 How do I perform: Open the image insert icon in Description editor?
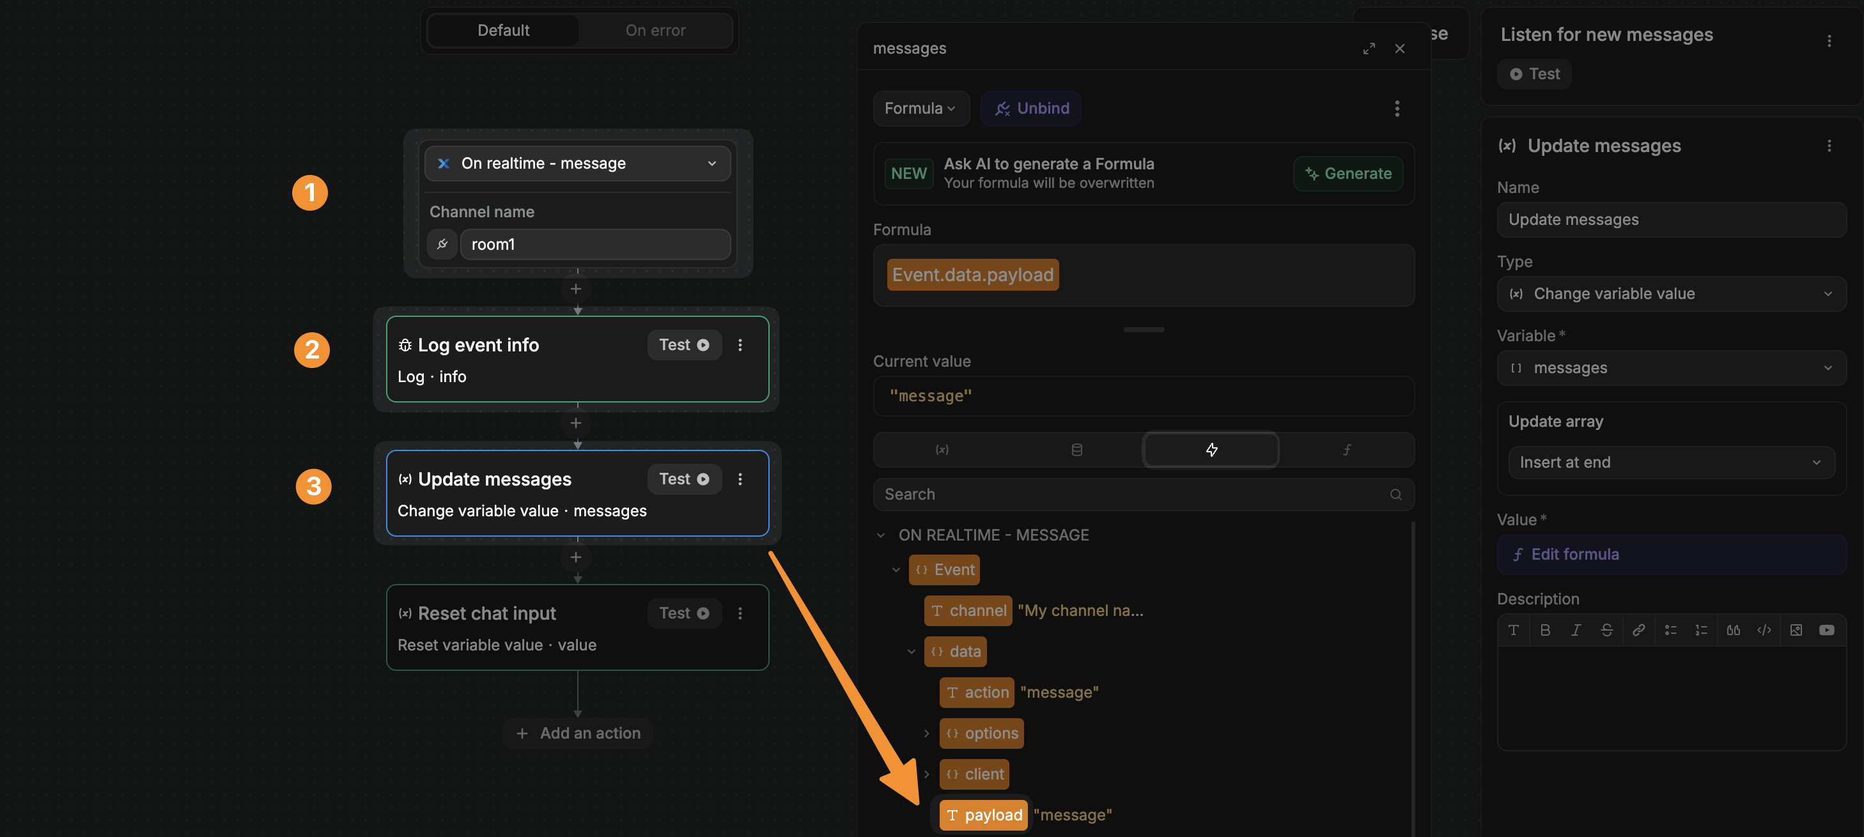coord(1797,630)
